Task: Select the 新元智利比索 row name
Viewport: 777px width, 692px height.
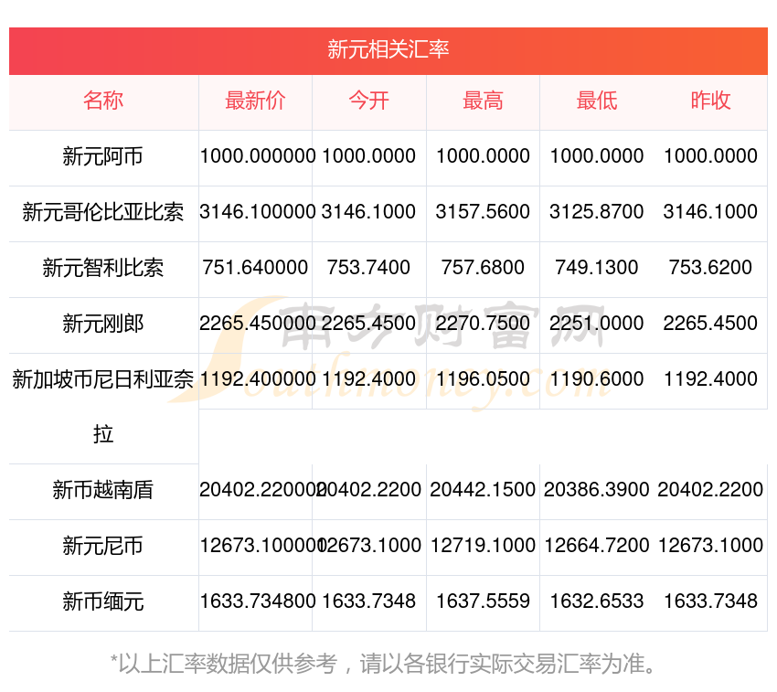Action: click(x=103, y=268)
